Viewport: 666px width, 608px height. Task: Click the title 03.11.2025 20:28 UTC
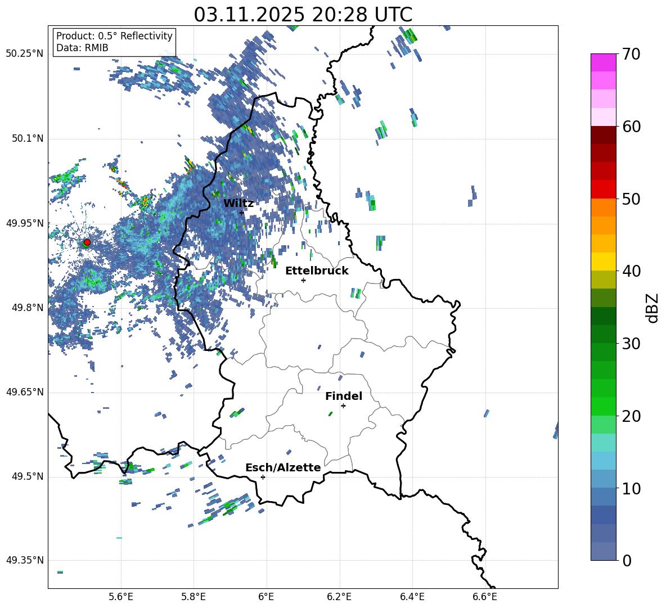click(x=303, y=15)
